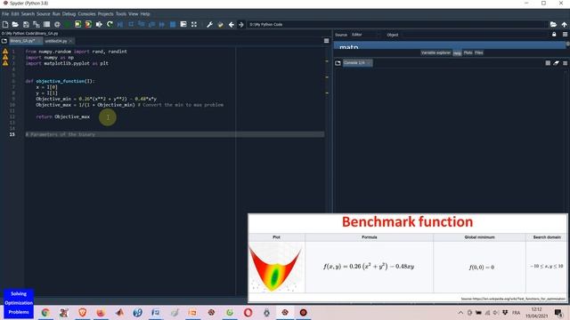Continue debug execution icon

[x=162, y=24]
